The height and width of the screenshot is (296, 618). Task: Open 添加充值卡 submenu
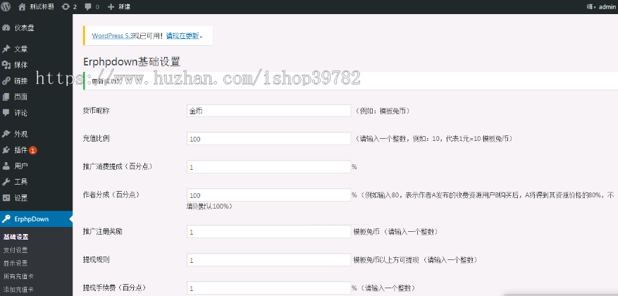click(18, 289)
